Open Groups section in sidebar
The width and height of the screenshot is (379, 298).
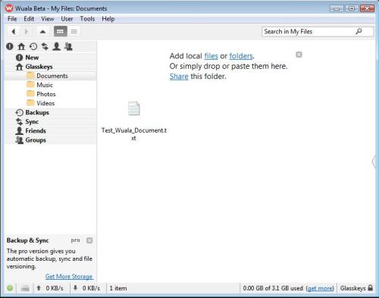51,140
